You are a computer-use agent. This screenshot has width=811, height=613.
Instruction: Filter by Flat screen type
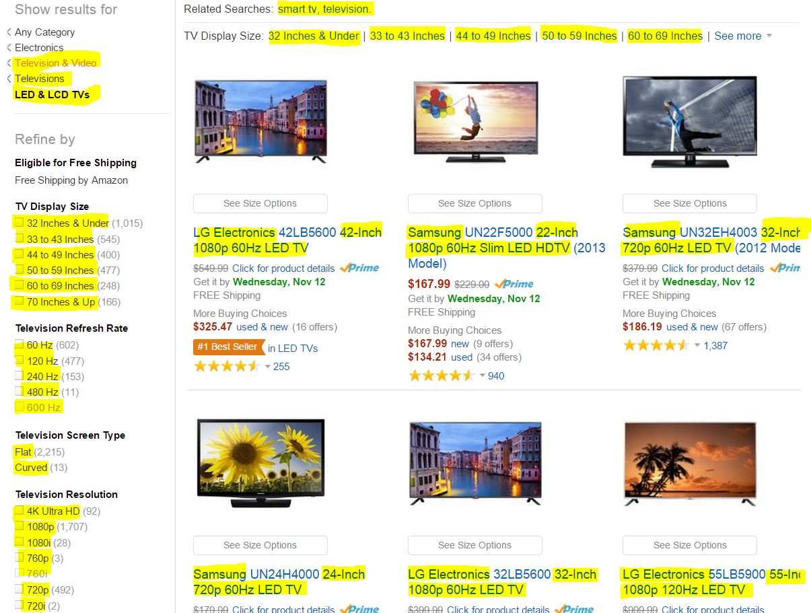23,452
